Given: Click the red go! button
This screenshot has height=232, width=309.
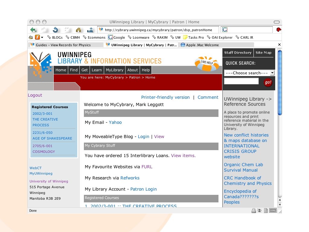Looking at the screenshot, I should coord(268,82).
